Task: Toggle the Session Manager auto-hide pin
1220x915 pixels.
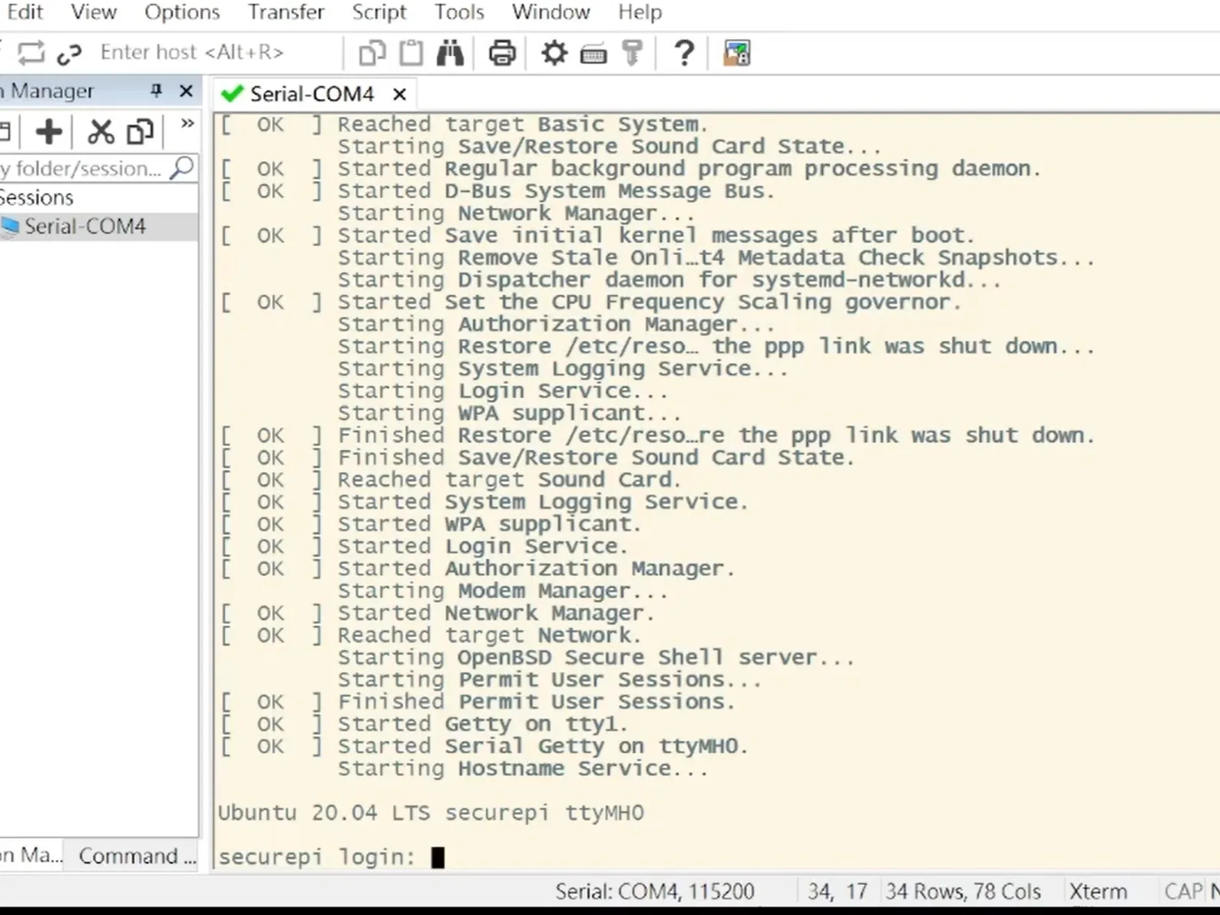Action: 157,91
